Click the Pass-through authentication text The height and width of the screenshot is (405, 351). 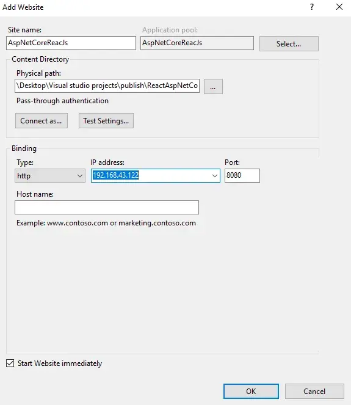coord(62,101)
